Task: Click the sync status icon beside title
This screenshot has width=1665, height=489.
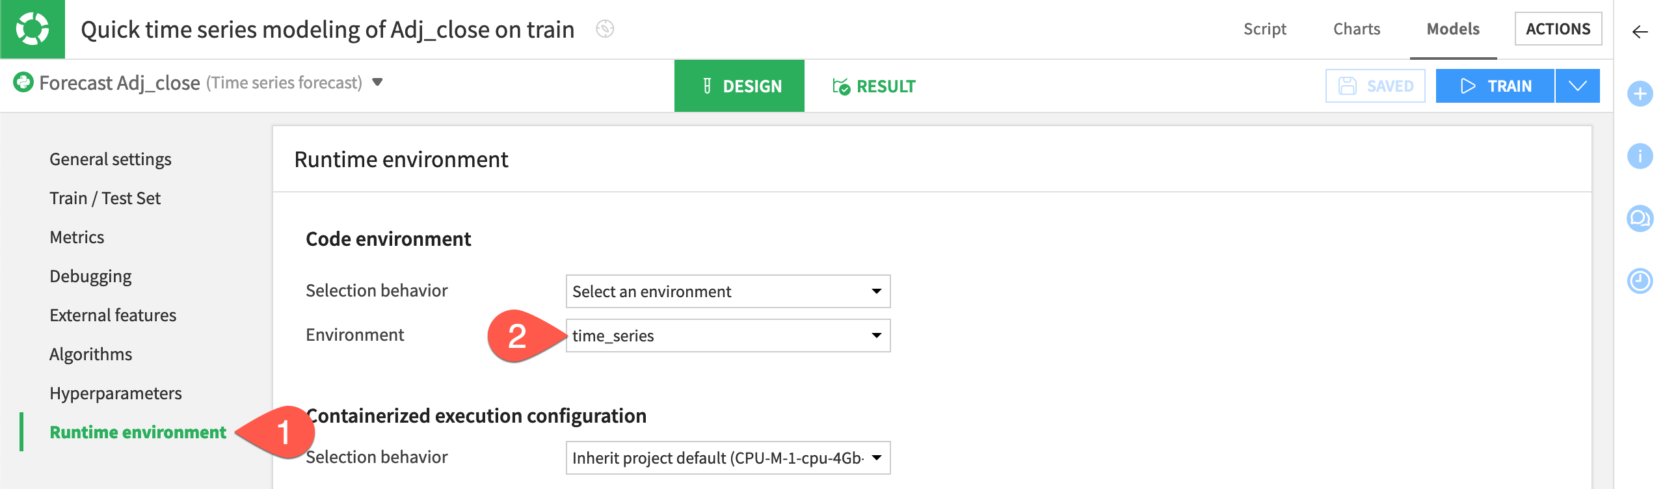Action: [x=605, y=29]
